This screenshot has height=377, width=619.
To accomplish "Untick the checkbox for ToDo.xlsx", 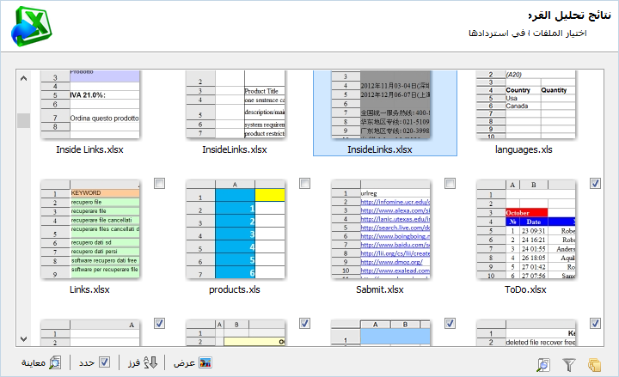I will [x=595, y=184].
